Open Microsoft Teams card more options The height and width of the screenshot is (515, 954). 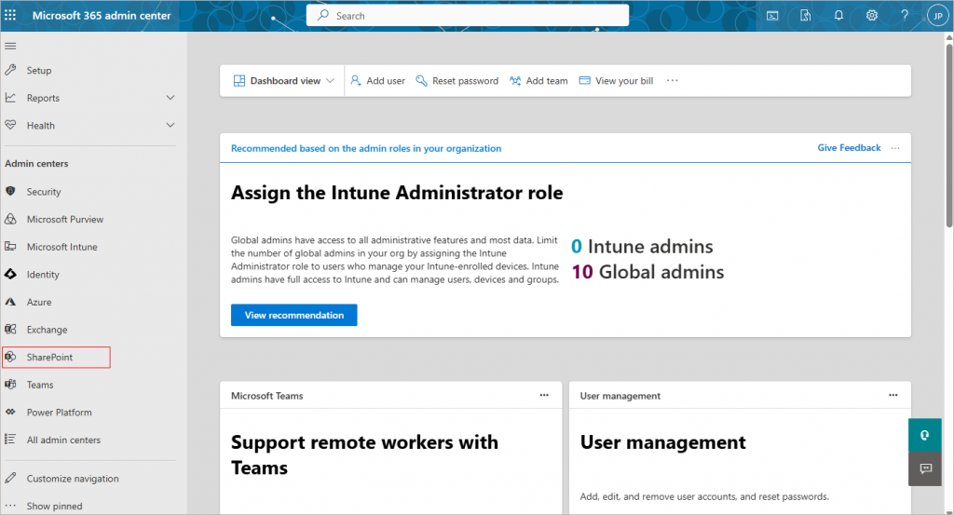click(544, 395)
